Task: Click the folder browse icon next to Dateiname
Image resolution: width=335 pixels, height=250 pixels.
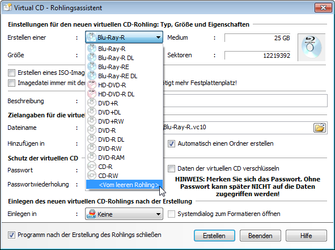Action: tap(320, 128)
